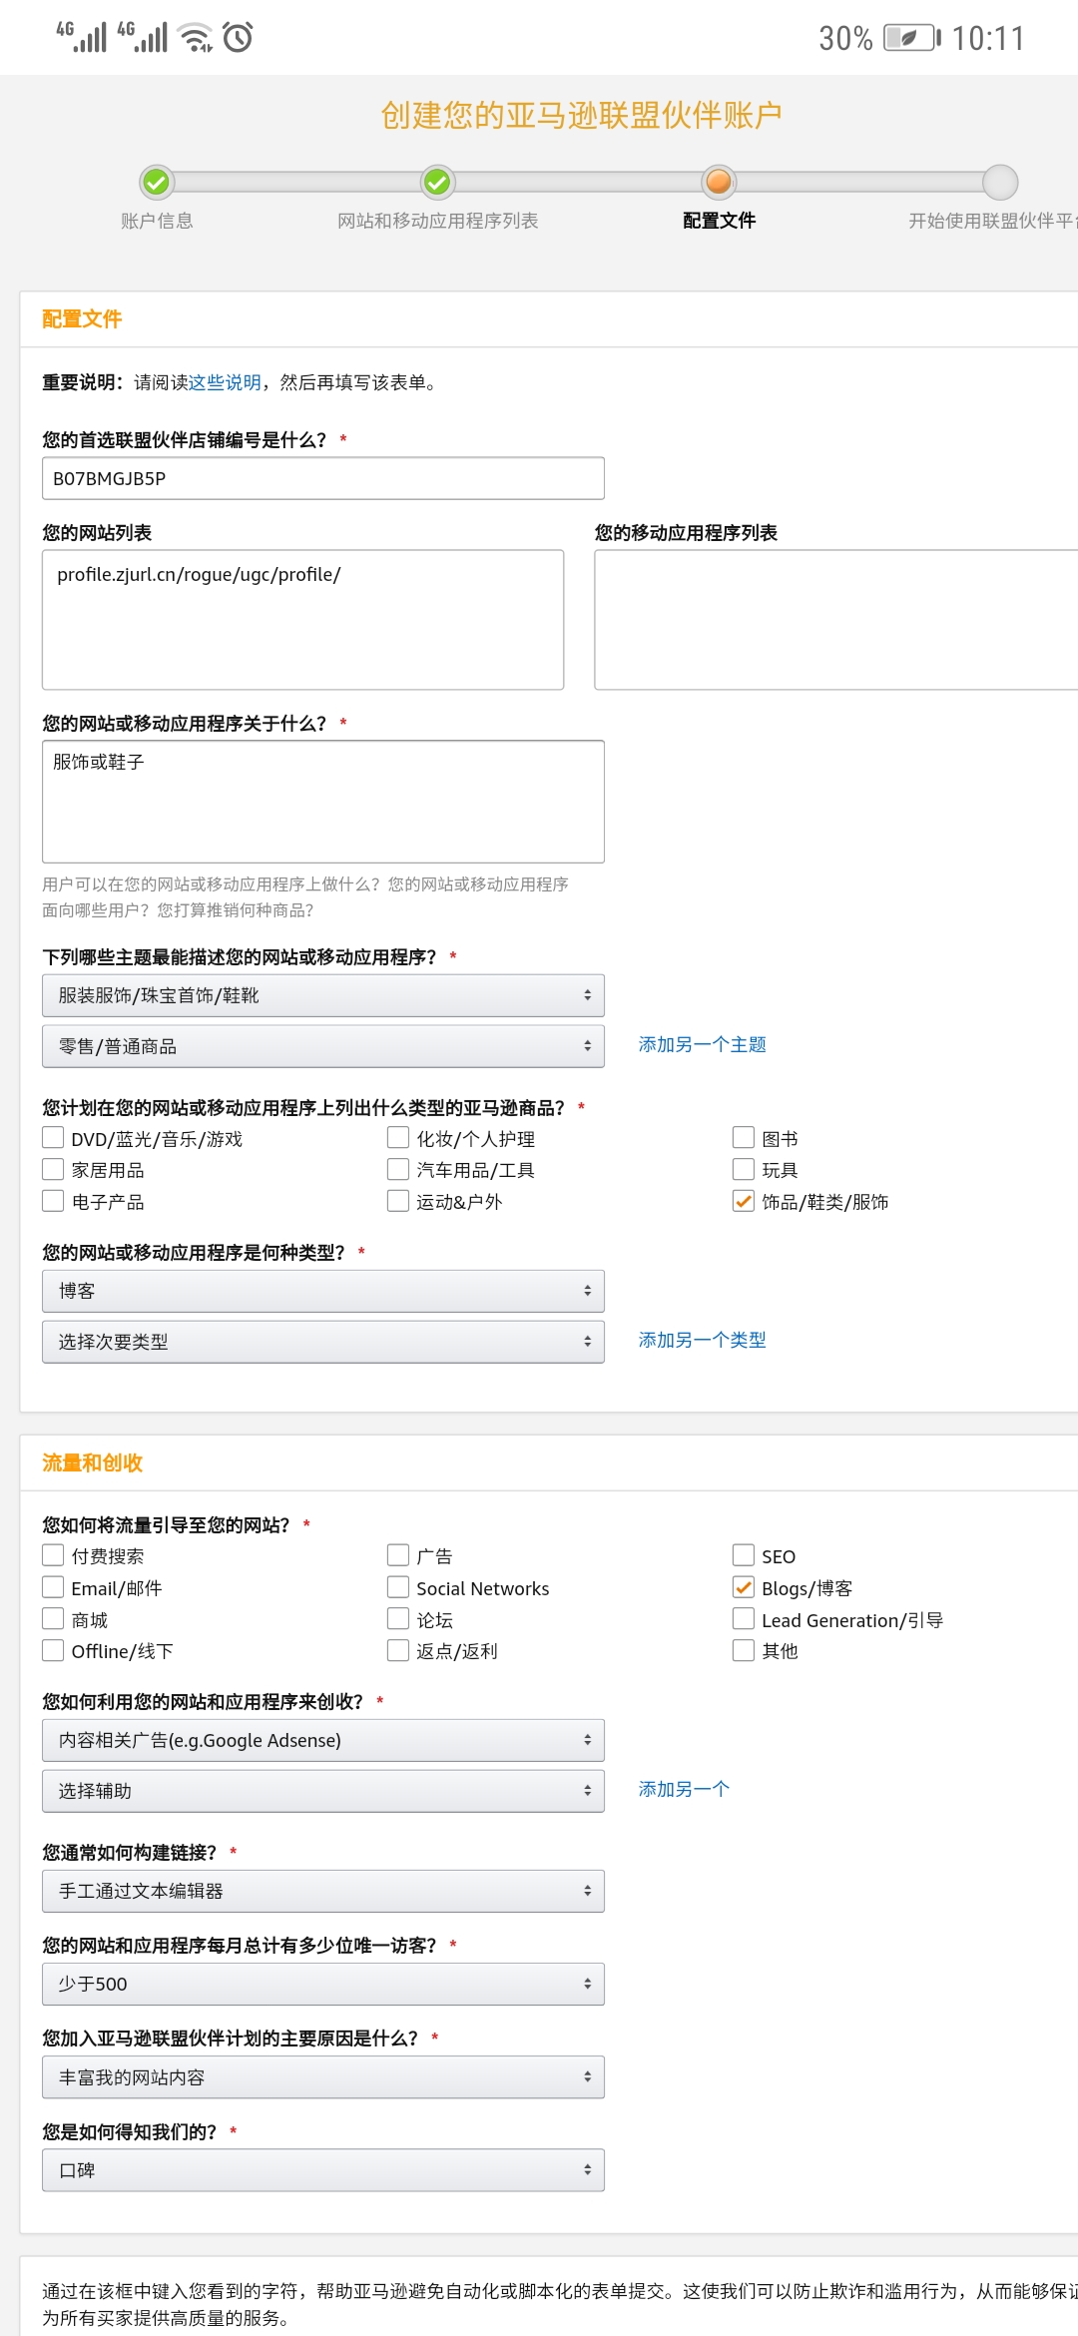Screen dimensions: 1078x2336
Task: Check the 广告 checkbox
Action: pos(398,1555)
